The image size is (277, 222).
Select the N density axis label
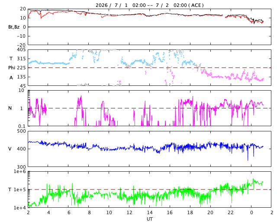pos(10,108)
